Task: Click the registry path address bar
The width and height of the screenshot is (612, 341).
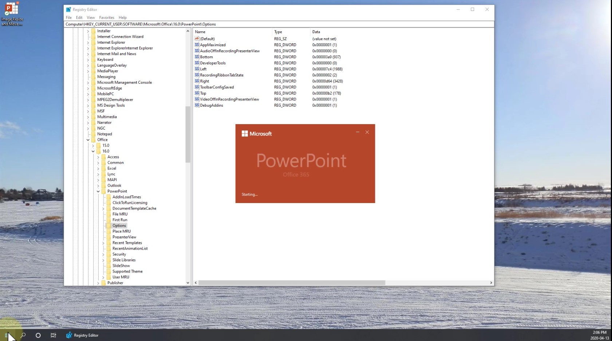Action: click(255, 24)
